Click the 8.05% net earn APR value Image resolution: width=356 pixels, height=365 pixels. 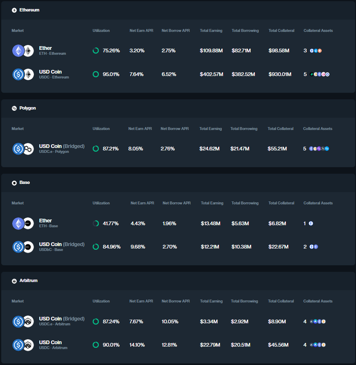point(136,149)
